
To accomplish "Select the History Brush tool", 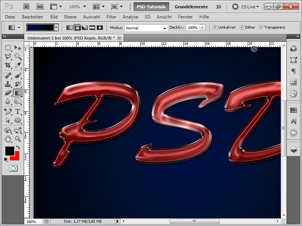I will point(18,84).
